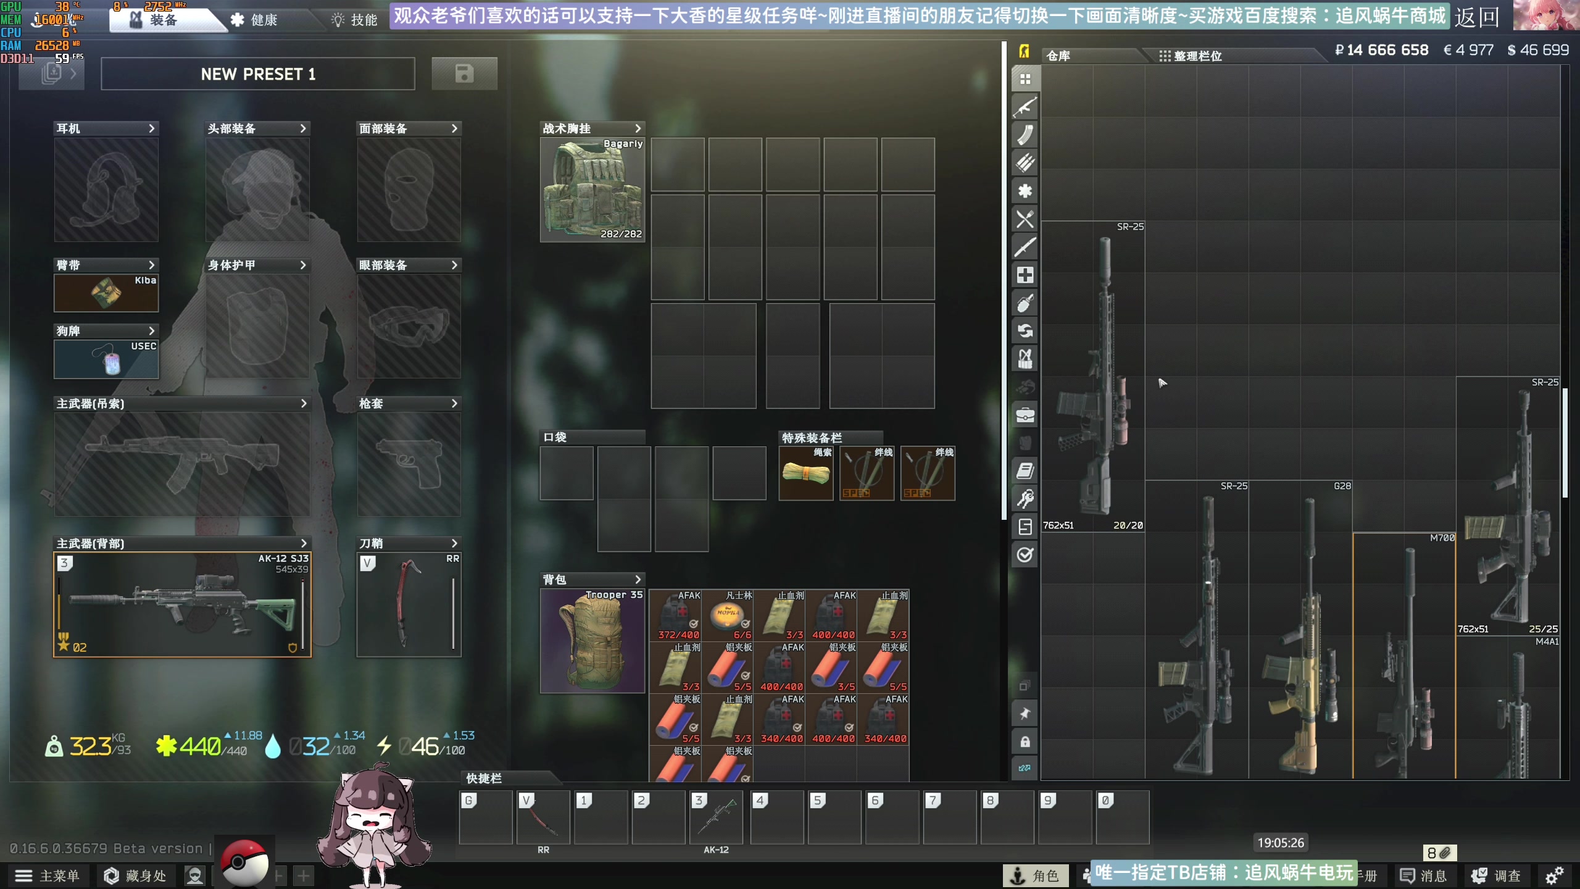
Task: Show all items with the grid filter
Action: tap(1025, 79)
